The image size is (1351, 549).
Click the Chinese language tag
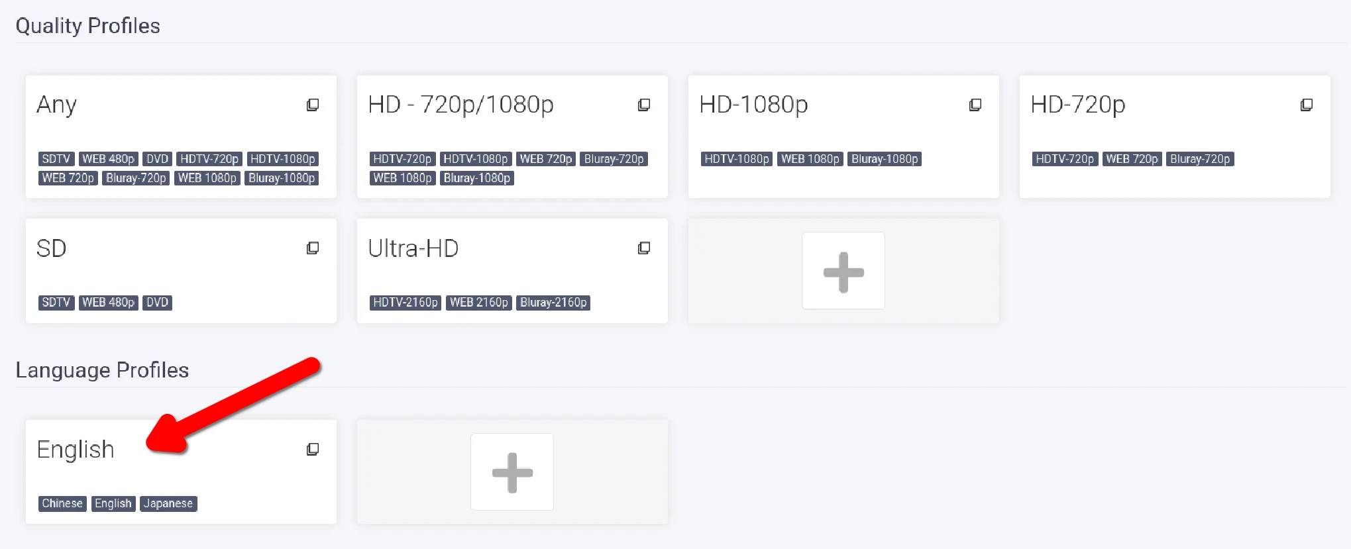62,503
